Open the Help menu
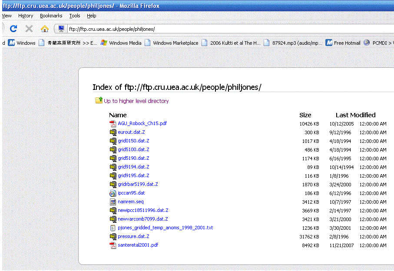This screenshot has height=271, width=394. pyautogui.click(x=91, y=16)
